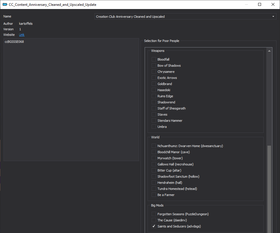Check the Hasedoki weapon
The width and height of the screenshot is (280, 233).
pos(154,90)
